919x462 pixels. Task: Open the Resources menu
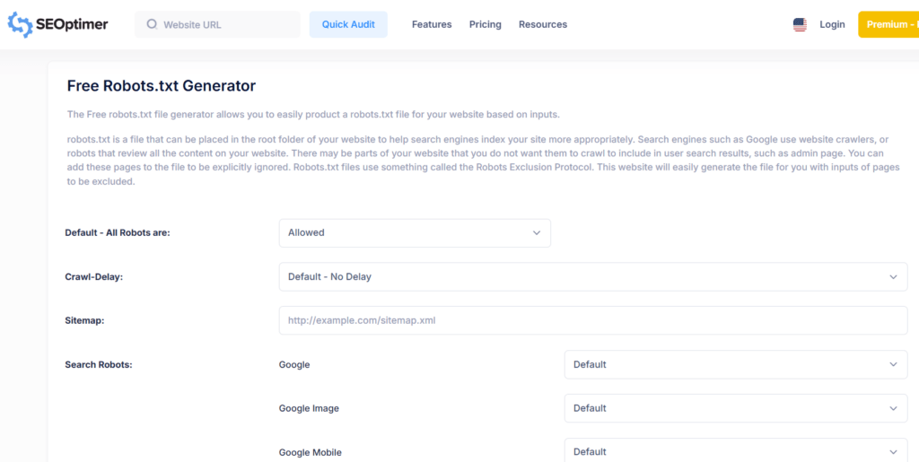click(543, 25)
